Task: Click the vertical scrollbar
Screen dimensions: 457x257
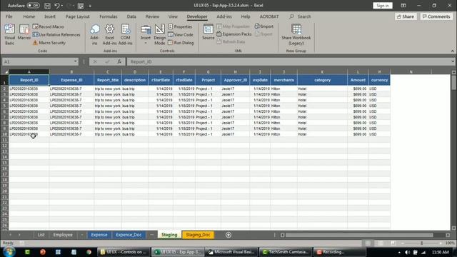Action: tap(454, 83)
